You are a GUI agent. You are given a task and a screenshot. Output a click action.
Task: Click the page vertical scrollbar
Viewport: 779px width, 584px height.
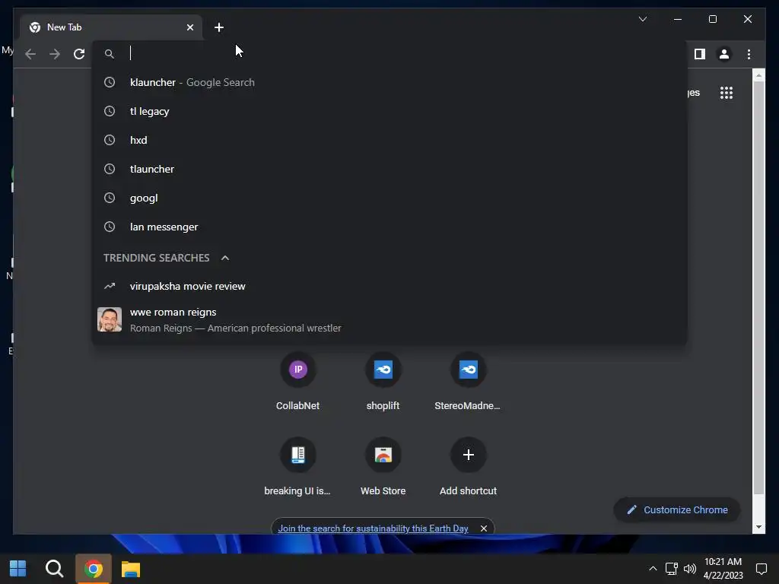point(758,288)
